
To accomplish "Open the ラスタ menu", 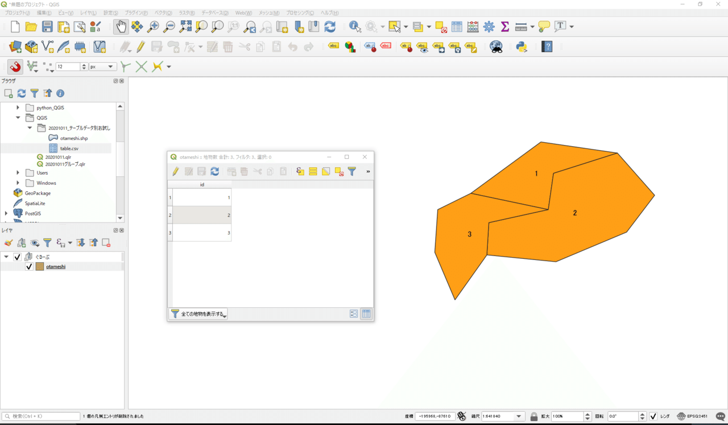I will tap(187, 13).
